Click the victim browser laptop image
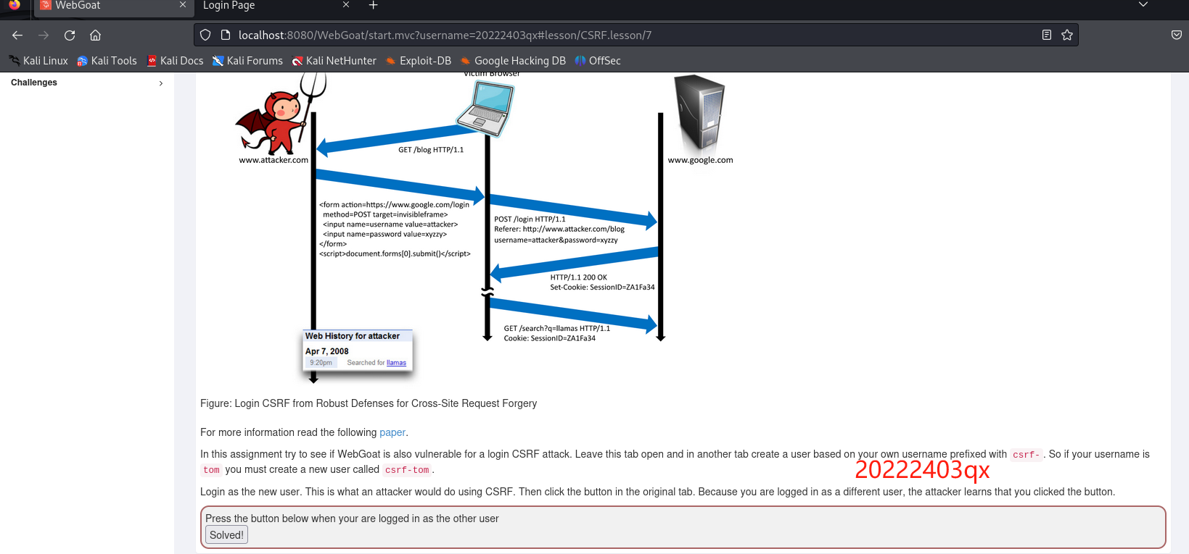Image resolution: width=1189 pixels, height=554 pixels. point(485,109)
